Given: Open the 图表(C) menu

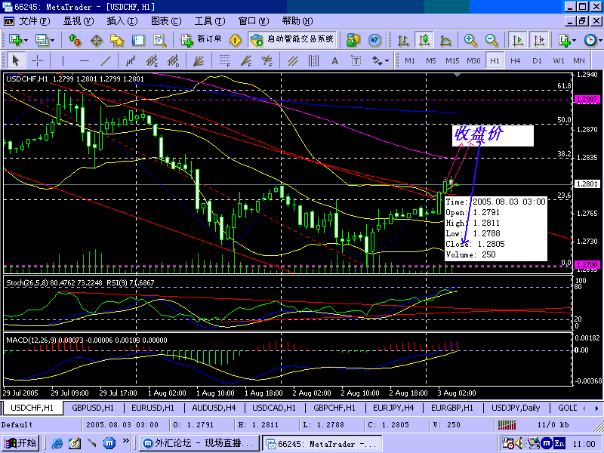Looking at the screenshot, I should [x=165, y=21].
